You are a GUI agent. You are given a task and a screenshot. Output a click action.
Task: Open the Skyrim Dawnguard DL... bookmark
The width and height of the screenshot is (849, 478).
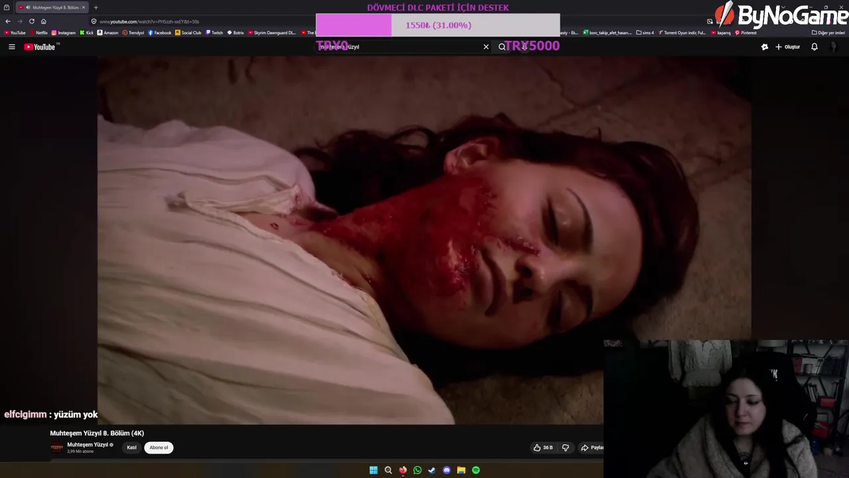pyautogui.click(x=272, y=33)
